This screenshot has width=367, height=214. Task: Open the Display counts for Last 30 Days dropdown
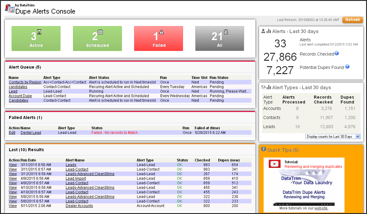(x=333, y=137)
